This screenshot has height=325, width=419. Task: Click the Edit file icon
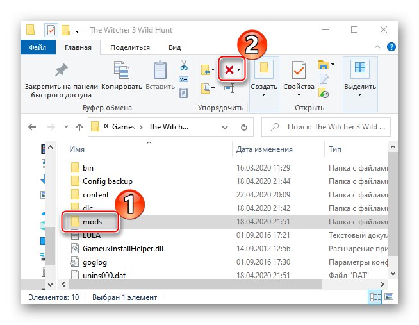(x=324, y=79)
